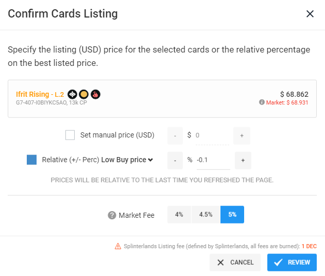Viewport: 325px width, 276px height.
Task: Click the Market Fee help question icon
Action: pos(112,215)
